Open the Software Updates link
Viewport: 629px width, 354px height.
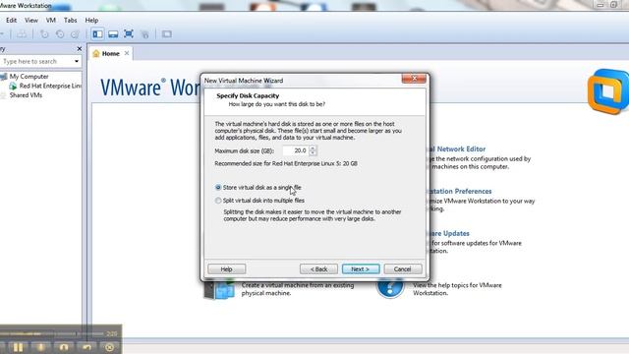coord(449,233)
